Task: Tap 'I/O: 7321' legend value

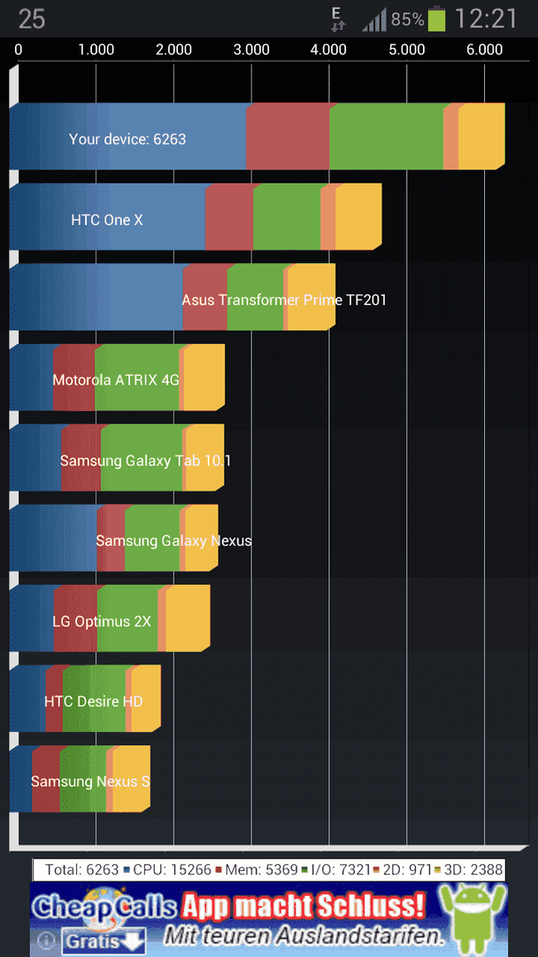Action: 340,870
